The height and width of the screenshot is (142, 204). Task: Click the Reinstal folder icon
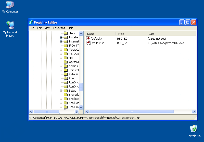(66, 70)
